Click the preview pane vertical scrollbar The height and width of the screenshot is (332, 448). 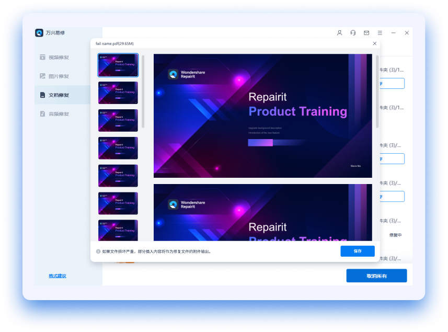pos(377,91)
